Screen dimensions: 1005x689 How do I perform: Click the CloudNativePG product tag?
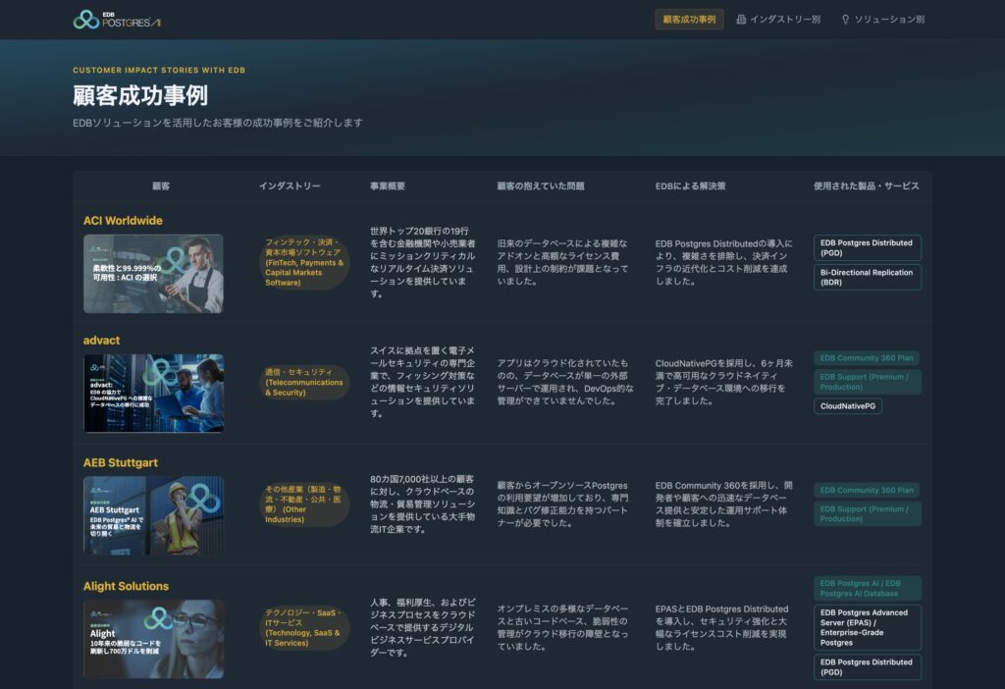coord(847,406)
